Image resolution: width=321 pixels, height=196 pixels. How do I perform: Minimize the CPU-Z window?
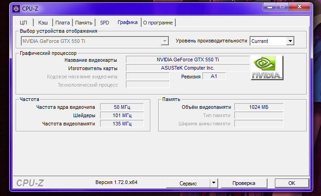[270, 7]
